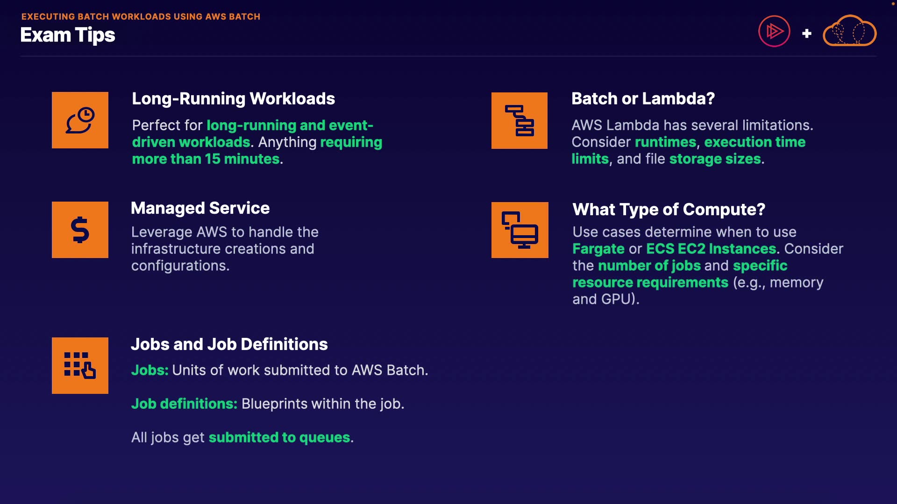This screenshot has width=897, height=504.
Task: Click the dollar sign Managed Service icon
Action: point(80,230)
